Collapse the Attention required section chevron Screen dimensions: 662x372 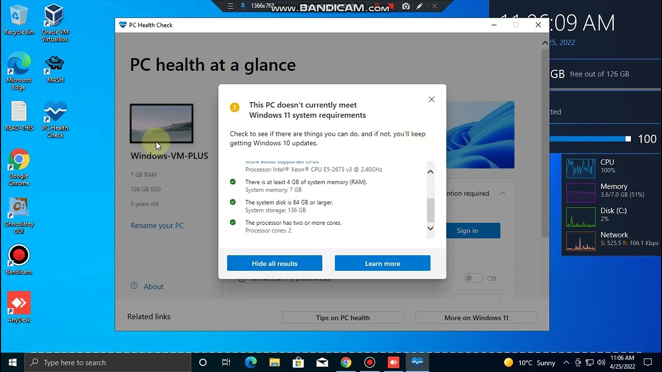[502, 193]
